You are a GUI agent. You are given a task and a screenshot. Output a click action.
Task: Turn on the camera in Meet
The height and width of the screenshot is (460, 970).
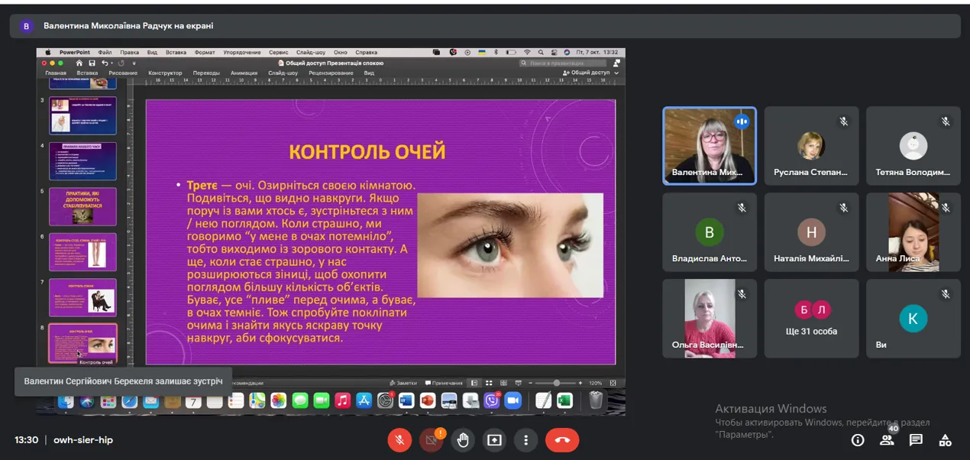pos(432,440)
